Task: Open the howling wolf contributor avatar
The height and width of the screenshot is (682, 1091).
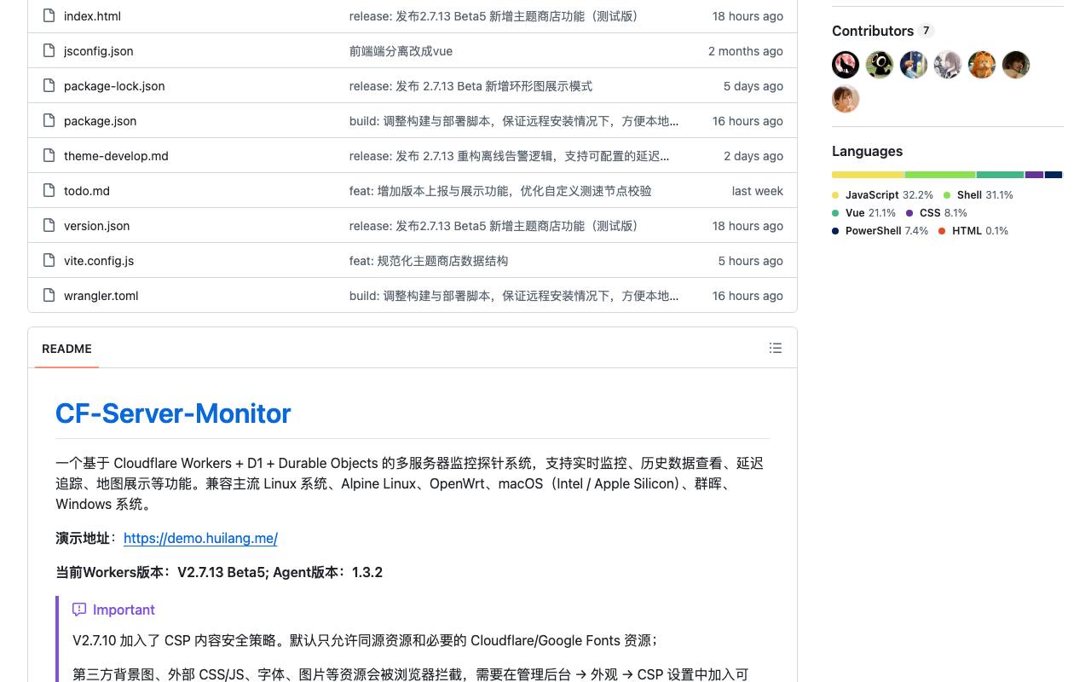Action: [846, 65]
